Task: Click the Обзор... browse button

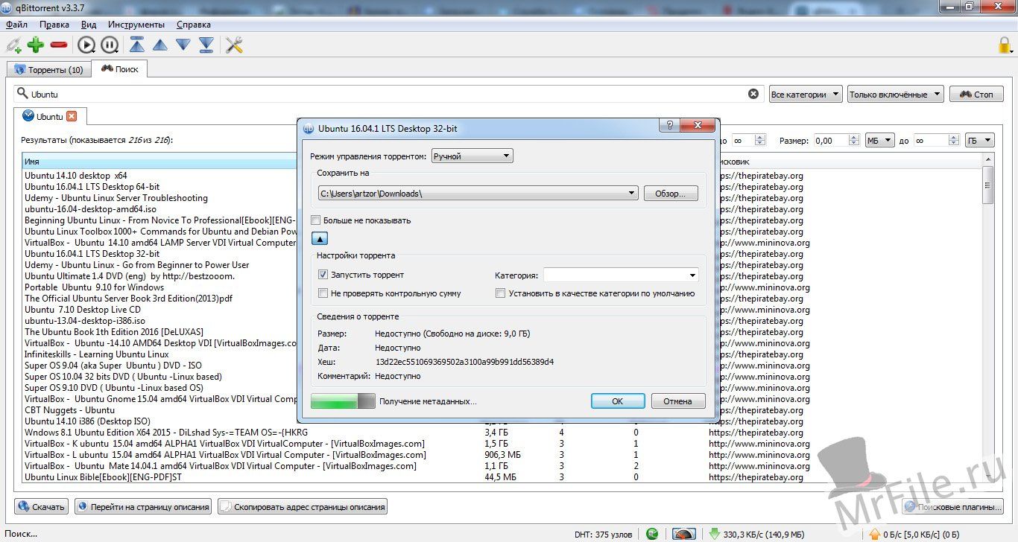Action: 671,194
